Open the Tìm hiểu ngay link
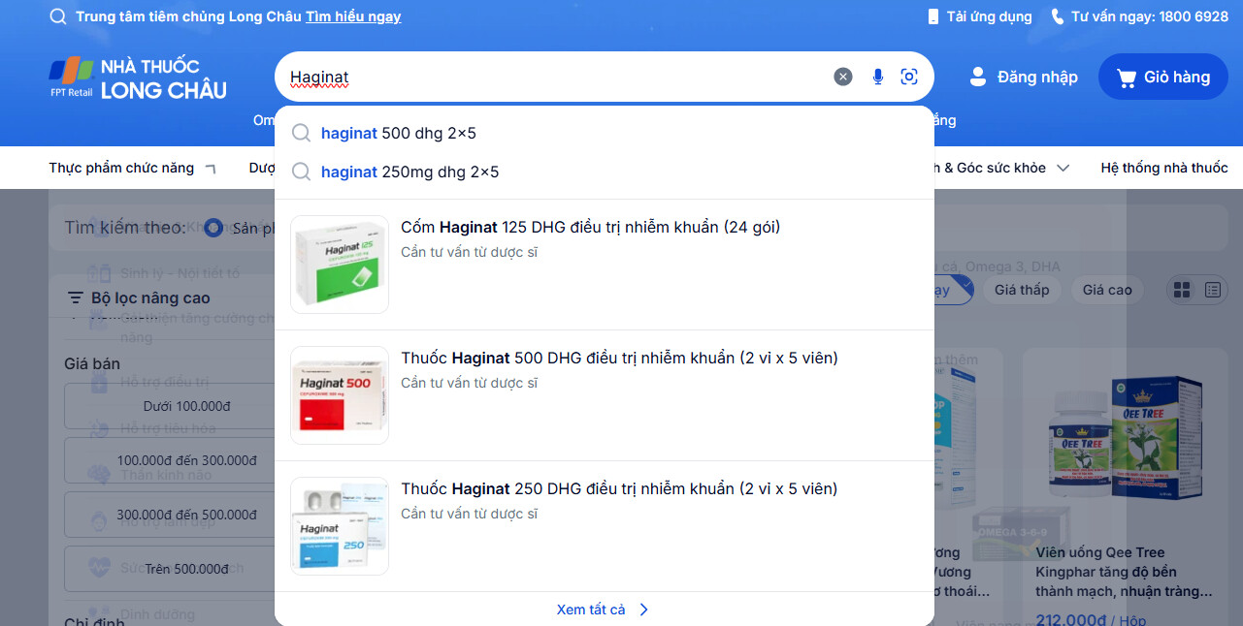 click(353, 16)
